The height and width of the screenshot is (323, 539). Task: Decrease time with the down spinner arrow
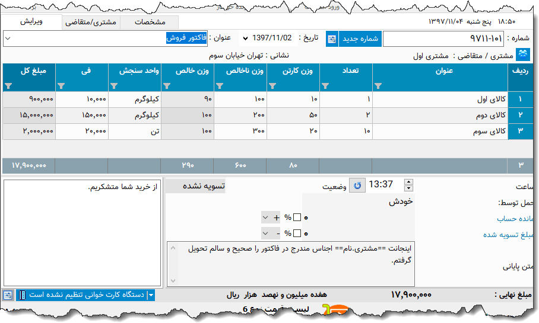(408, 188)
